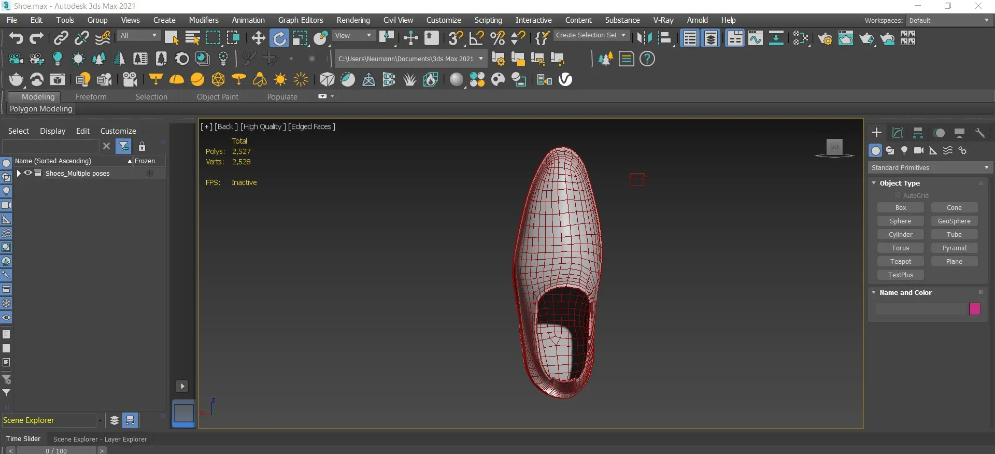Screen dimensions: 995x454
Task: Hide Shoes_Multiple poses via eye icon
Action: click(28, 173)
